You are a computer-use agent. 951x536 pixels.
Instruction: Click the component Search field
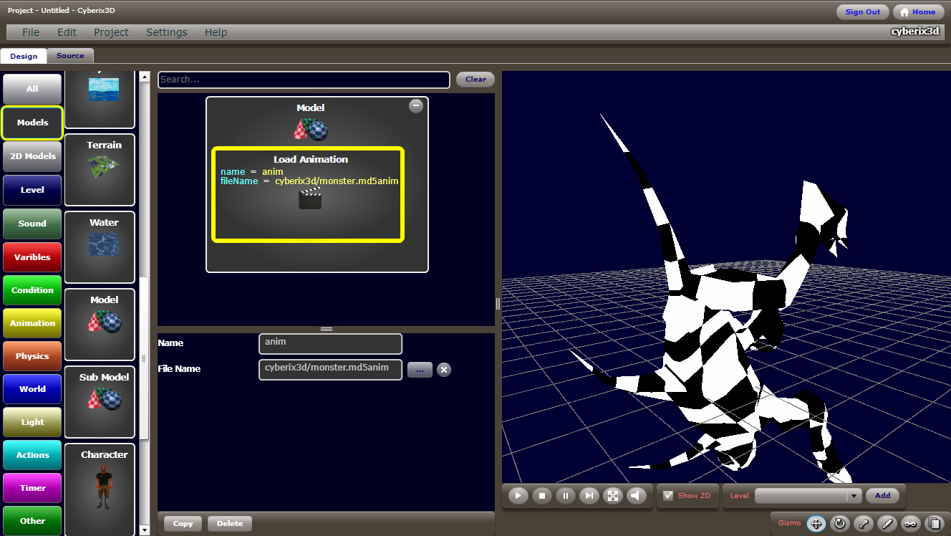click(x=304, y=80)
